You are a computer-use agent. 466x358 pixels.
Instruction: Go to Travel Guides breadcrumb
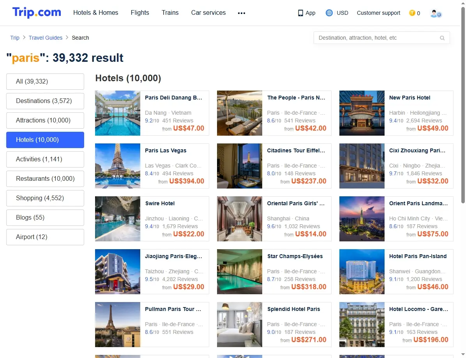pos(46,38)
